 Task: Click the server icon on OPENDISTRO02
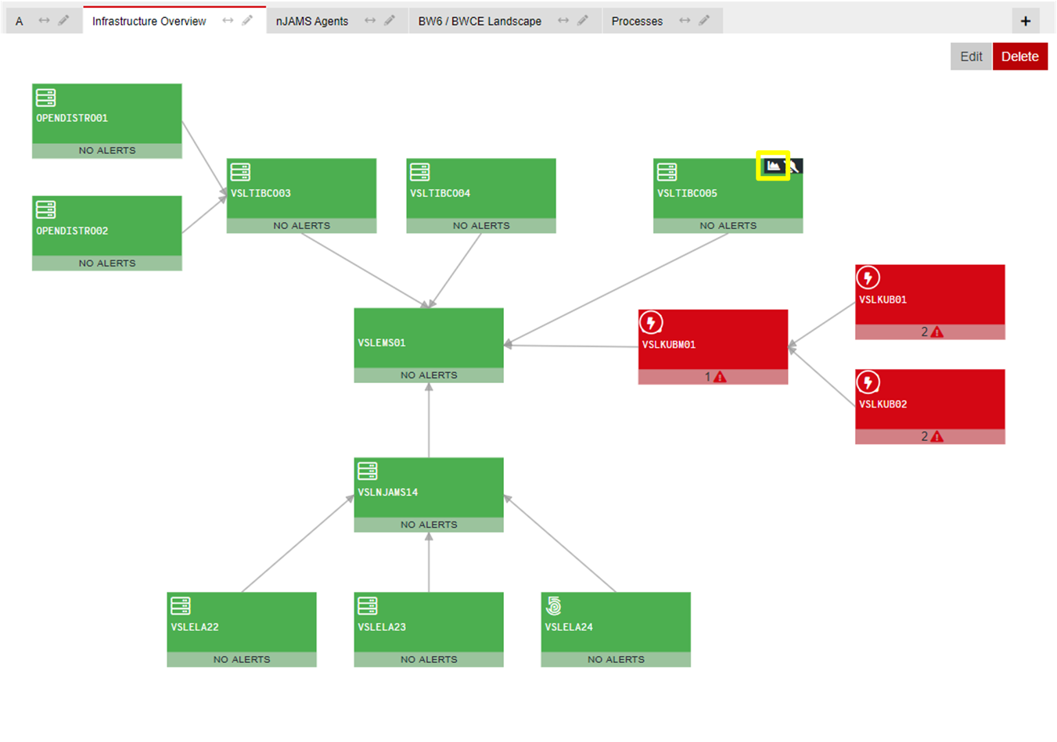tap(46, 210)
